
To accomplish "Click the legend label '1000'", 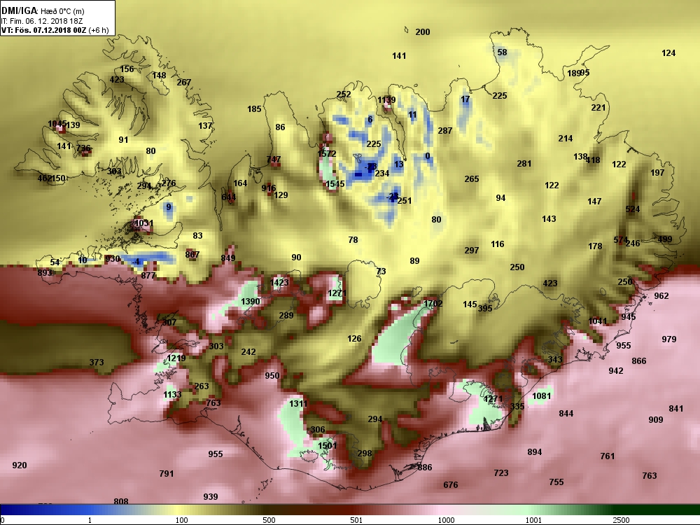I will 446,520.
